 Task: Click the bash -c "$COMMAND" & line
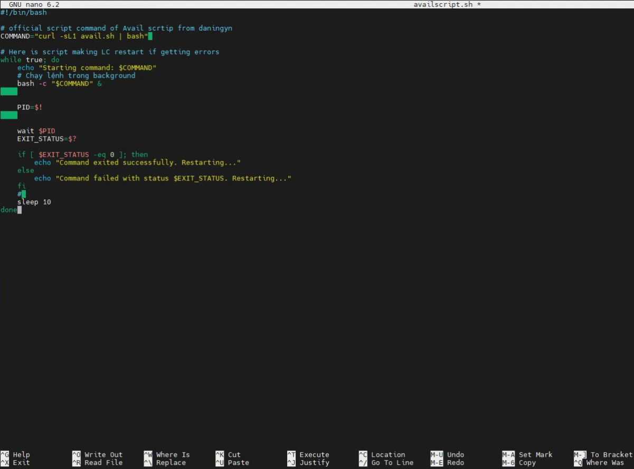coord(60,83)
